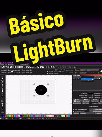Click the center handle of the ellipse

(41, 90)
